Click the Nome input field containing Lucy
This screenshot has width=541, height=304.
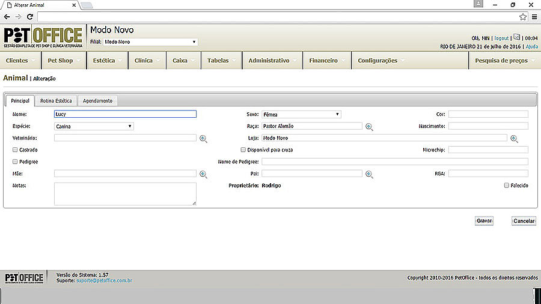pos(125,114)
